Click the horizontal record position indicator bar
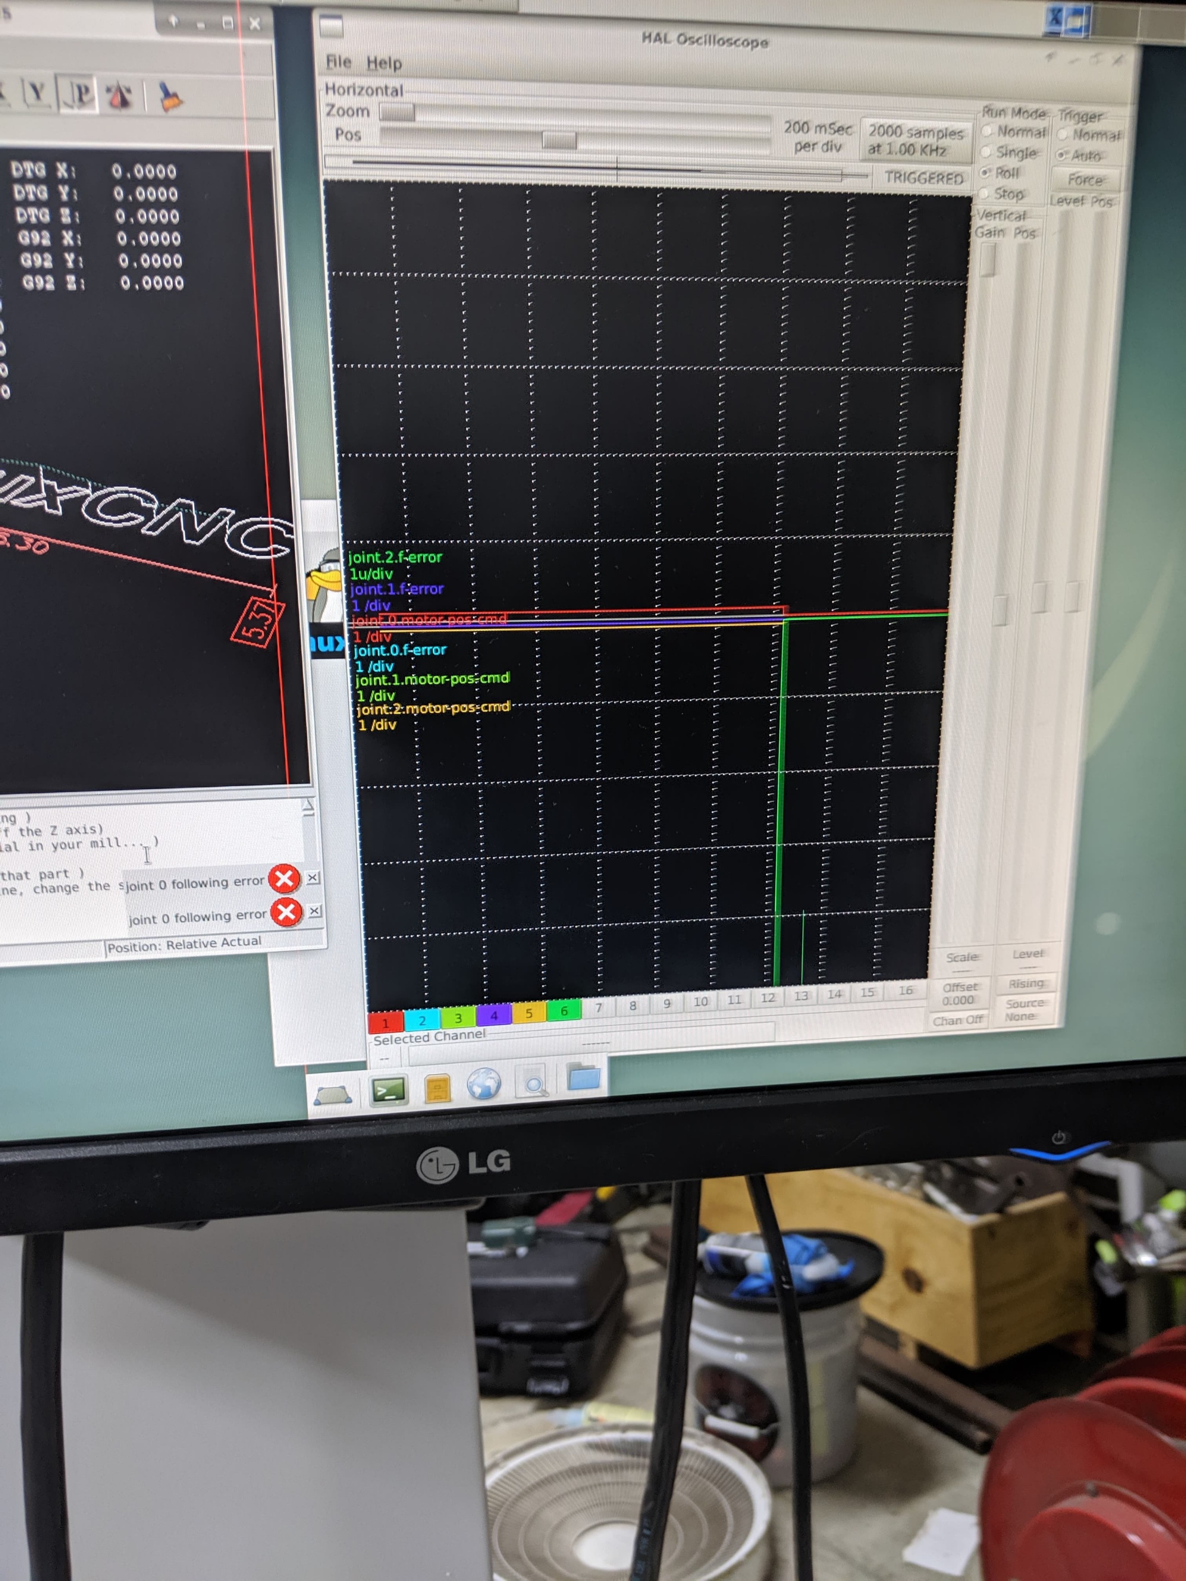The height and width of the screenshot is (1581, 1186). pos(597,169)
